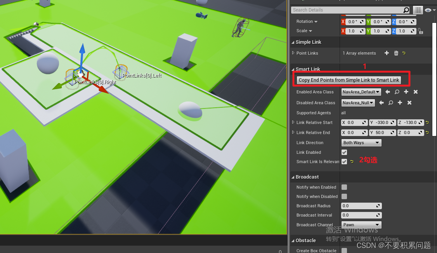Uncheck the Link Enabled checkbox

(344, 152)
